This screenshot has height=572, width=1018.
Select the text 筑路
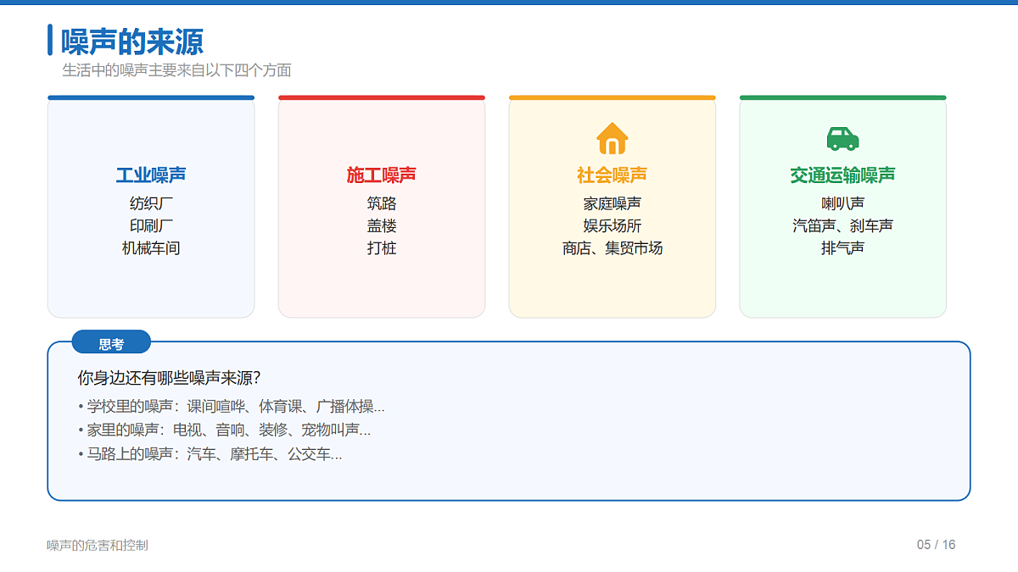[x=382, y=203]
